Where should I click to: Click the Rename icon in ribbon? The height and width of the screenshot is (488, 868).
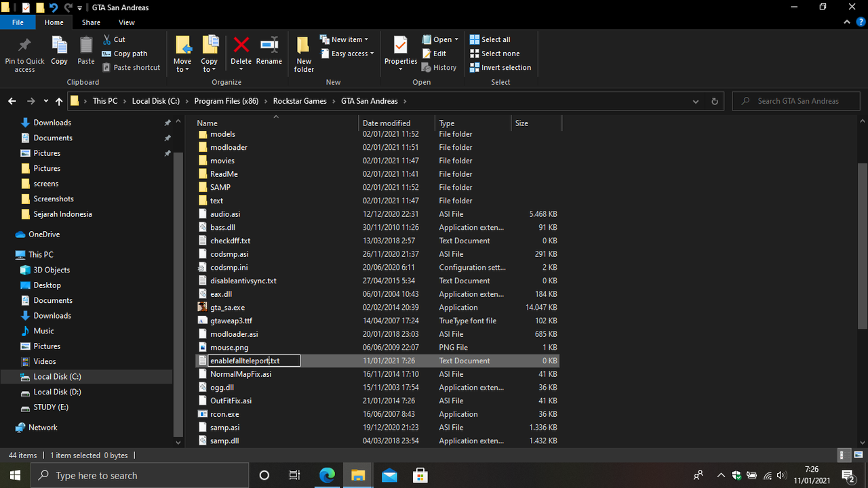[x=269, y=45]
